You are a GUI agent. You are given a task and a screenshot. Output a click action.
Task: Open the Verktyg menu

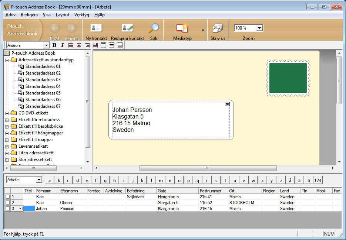click(x=82, y=15)
